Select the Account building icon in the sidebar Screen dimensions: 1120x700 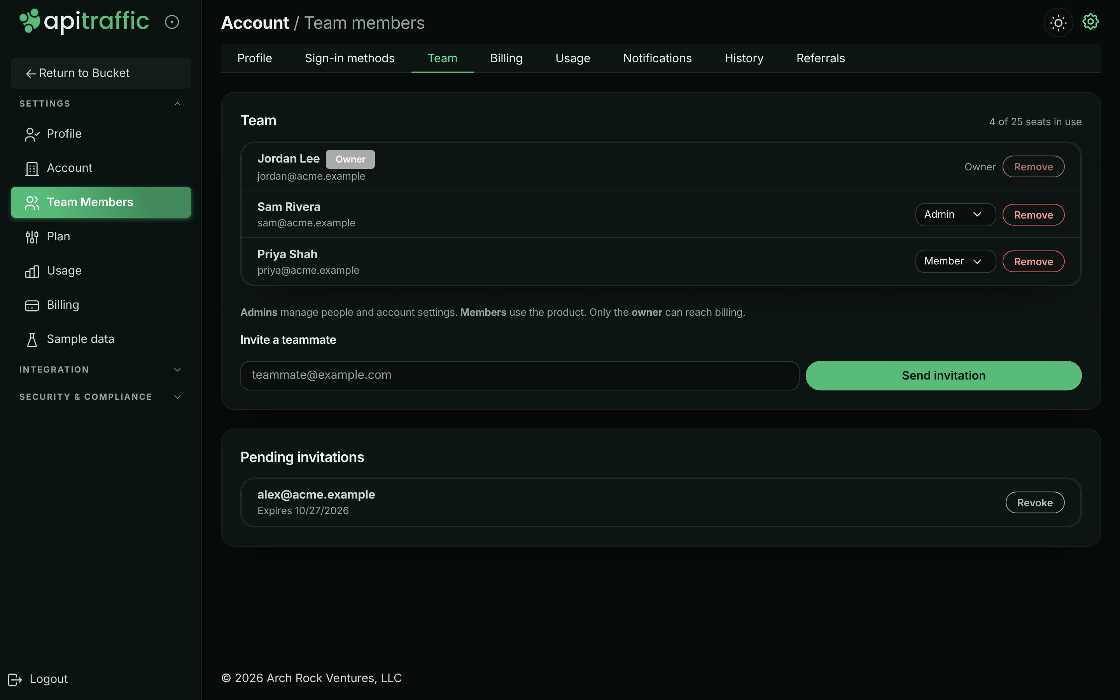click(32, 168)
